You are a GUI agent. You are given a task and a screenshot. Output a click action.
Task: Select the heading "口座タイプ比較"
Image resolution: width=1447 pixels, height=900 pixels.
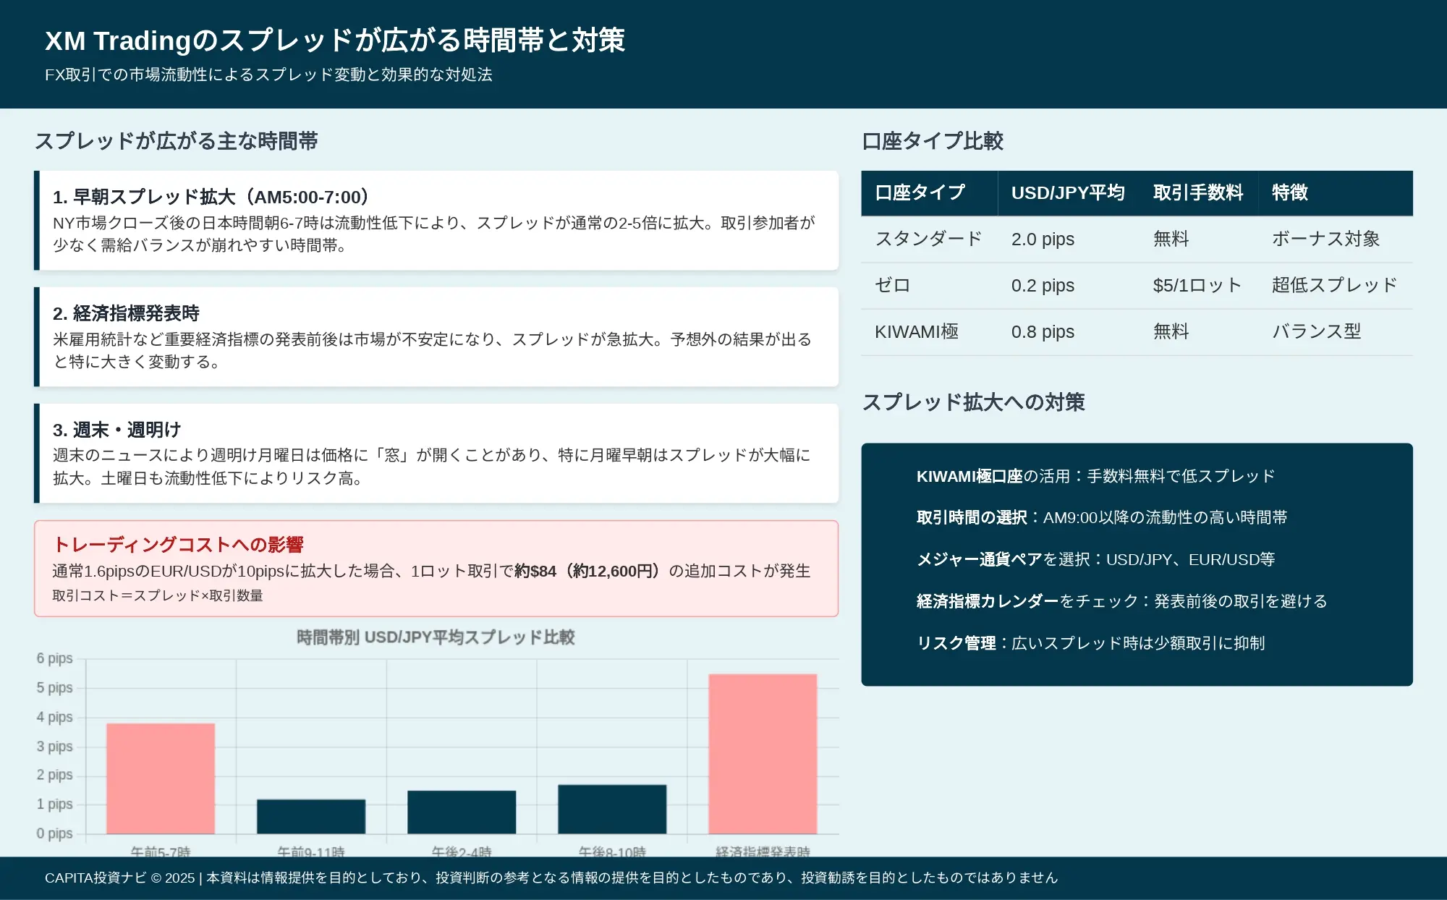pyautogui.click(x=933, y=141)
